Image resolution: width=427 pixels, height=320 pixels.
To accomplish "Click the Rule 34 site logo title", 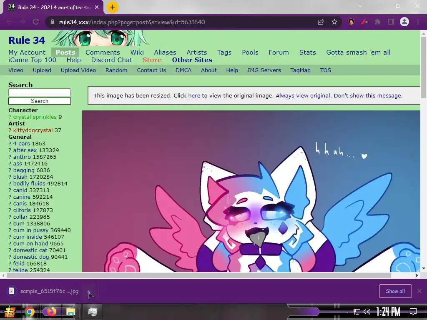I will 27,40.
